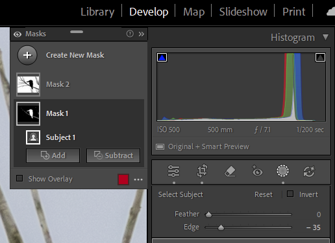Image resolution: width=335 pixels, height=243 pixels.
Task: Open the overlay options three-dot menu
Action: pos(138,179)
